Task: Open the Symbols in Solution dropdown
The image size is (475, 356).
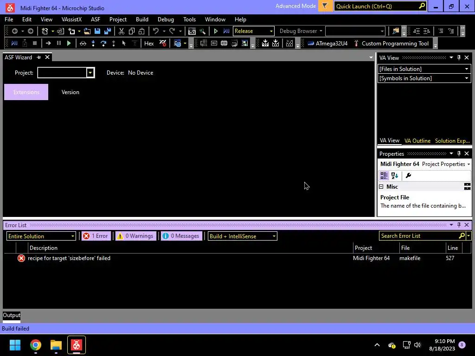Action: (x=424, y=78)
